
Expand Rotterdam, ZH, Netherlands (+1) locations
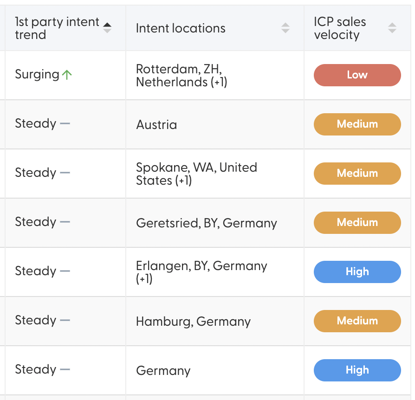[182, 75]
